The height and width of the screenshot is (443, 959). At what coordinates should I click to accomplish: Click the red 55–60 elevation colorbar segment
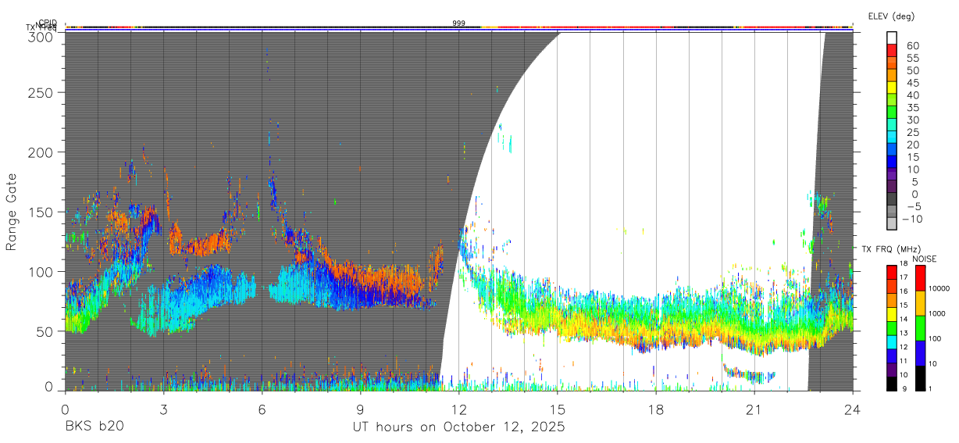tap(892, 50)
